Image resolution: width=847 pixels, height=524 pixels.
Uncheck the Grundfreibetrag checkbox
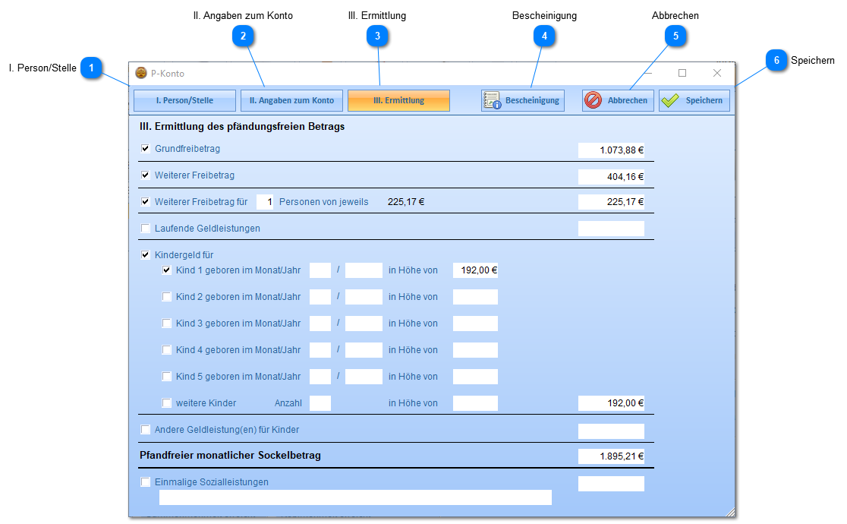click(146, 149)
